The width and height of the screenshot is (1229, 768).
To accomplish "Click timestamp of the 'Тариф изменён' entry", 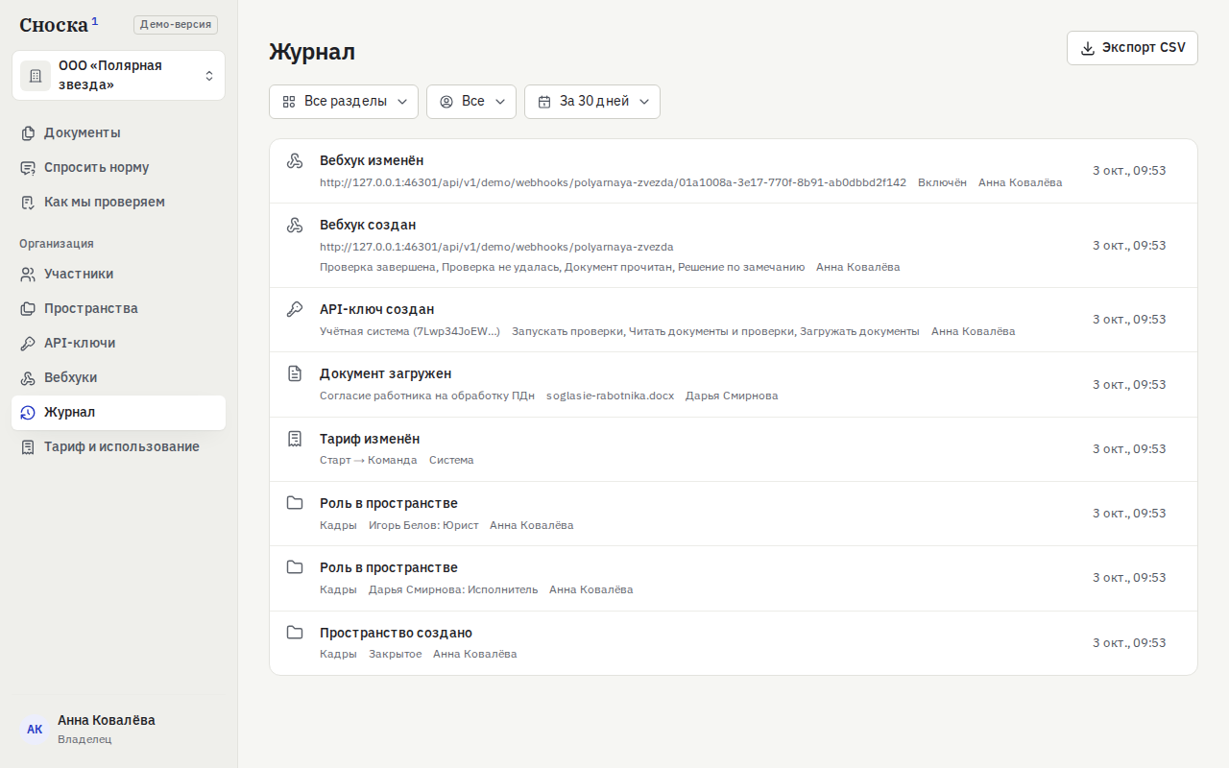I will [x=1129, y=449].
